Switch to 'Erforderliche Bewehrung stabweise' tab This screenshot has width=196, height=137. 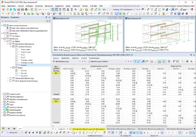pyautogui.click(x=151, y=129)
